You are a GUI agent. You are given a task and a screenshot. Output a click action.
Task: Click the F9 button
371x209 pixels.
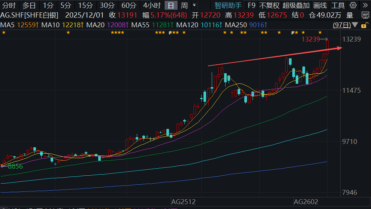pyautogui.click(x=251, y=5)
